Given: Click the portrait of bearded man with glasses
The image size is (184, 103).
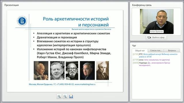Looking at the screenshot, I should click(x=72, y=71).
